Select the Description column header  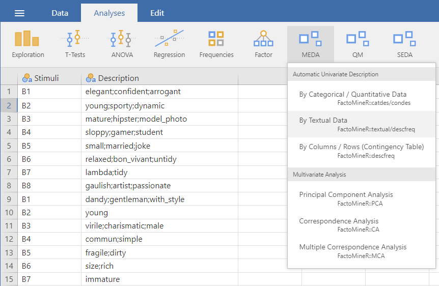(x=159, y=78)
